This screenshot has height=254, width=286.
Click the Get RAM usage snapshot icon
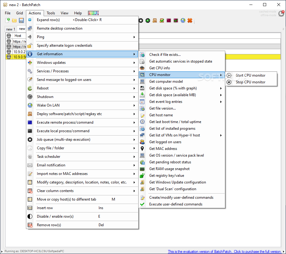(142, 169)
